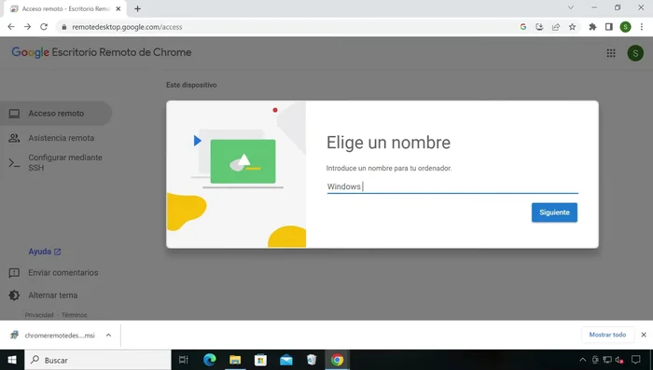Show hidden system tray icons

point(583,360)
